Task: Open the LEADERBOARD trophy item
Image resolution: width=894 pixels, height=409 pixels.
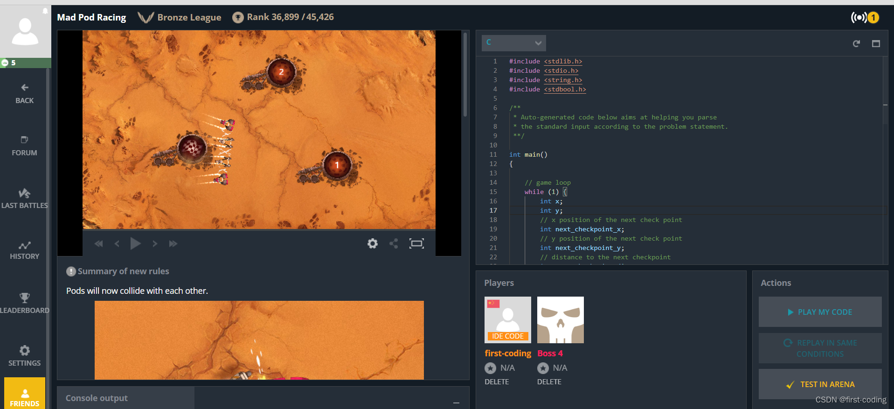Action: (25, 303)
